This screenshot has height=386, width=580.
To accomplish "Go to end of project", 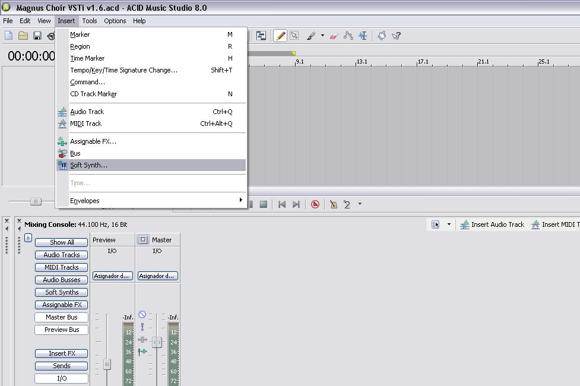I will pos(296,204).
